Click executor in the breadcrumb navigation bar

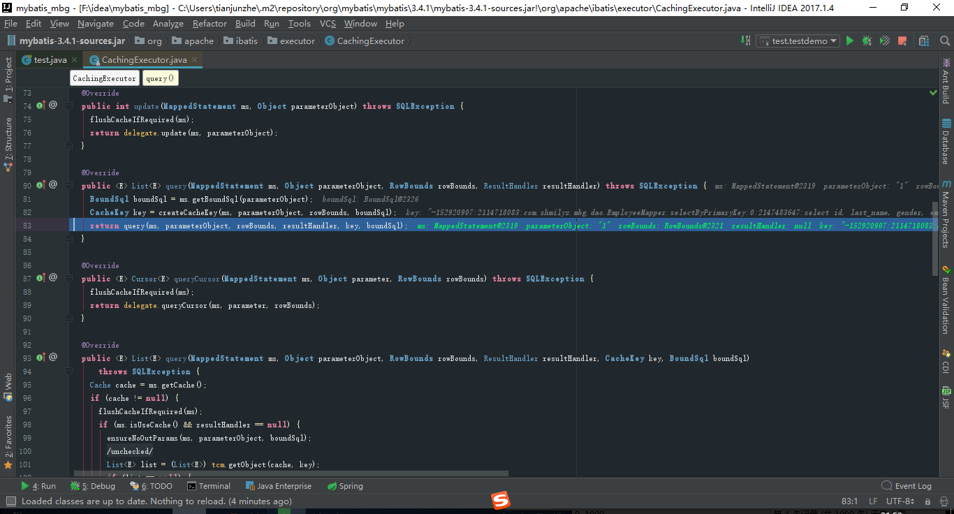(292, 41)
